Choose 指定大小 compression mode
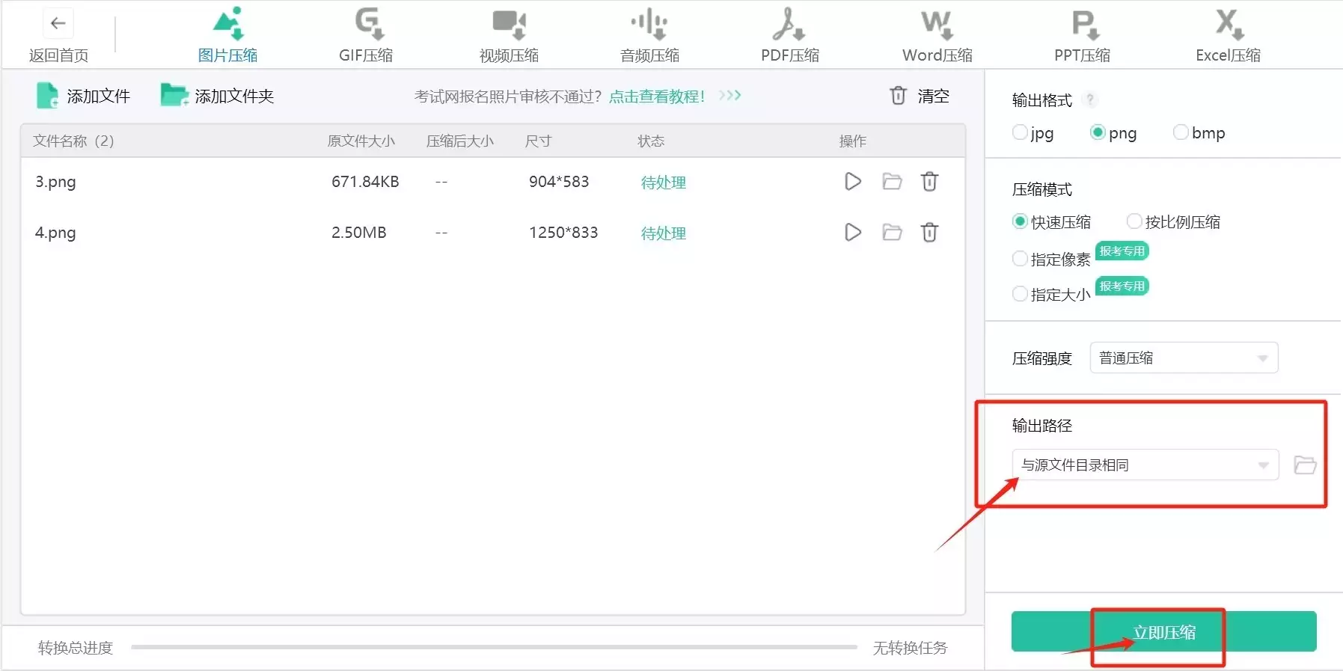The height and width of the screenshot is (671, 1343). [x=1051, y=295]
